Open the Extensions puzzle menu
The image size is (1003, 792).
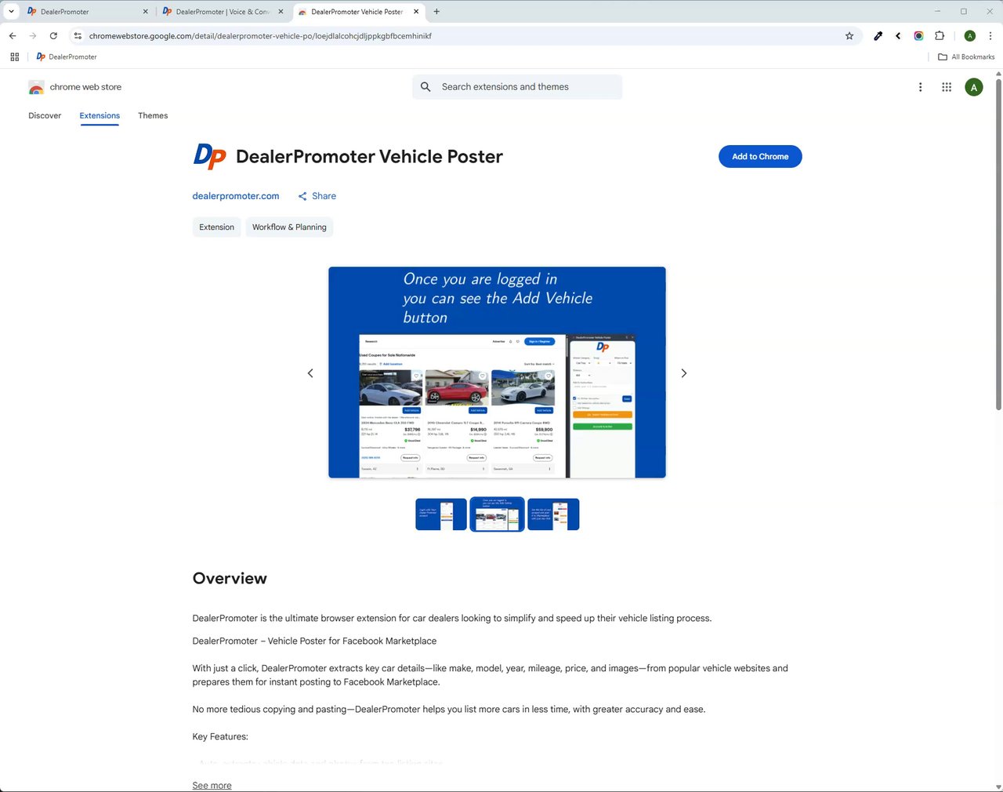point(940,36)
